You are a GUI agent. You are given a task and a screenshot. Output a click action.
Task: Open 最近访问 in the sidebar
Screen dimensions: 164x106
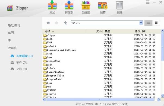tap(14, 25)
